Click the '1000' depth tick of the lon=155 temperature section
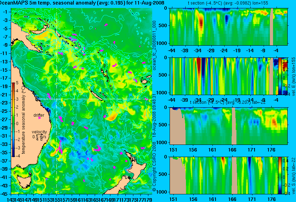Image resolution: width=296 pixels, height=202 pixels. click(162, 43)
